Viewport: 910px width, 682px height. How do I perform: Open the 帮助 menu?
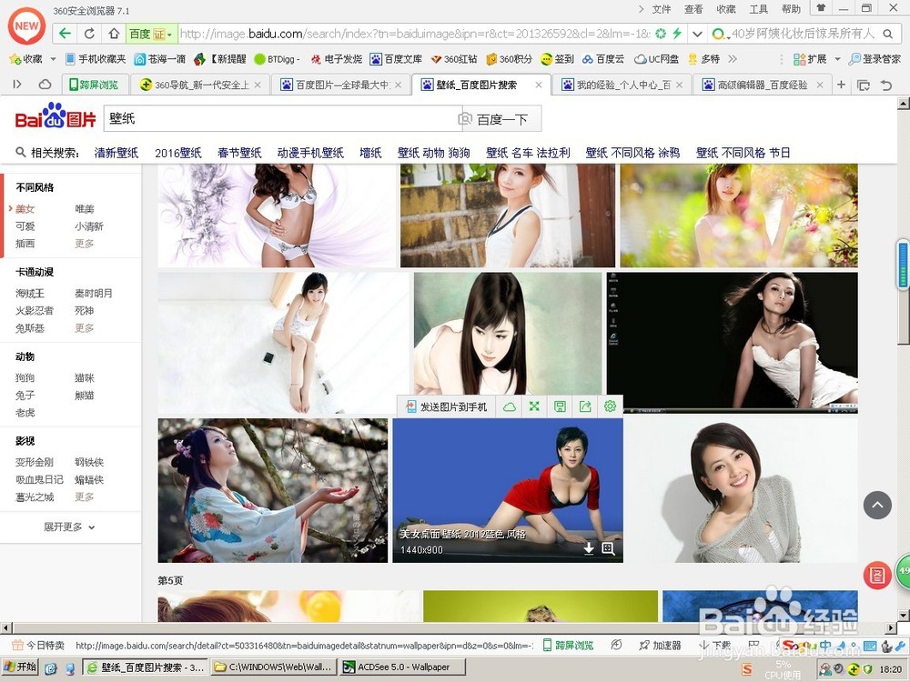click(x=791, y=9)
